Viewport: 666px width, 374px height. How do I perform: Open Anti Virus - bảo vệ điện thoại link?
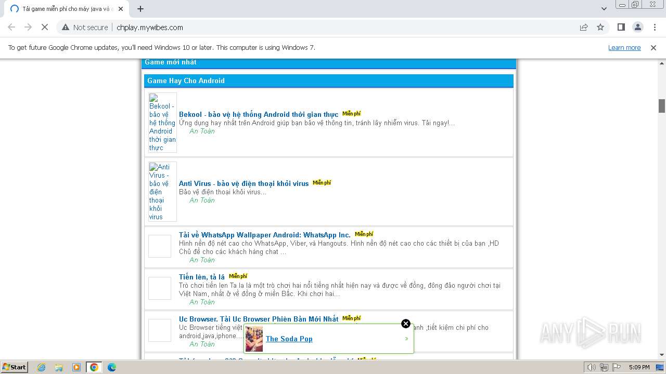coord(244,183)
